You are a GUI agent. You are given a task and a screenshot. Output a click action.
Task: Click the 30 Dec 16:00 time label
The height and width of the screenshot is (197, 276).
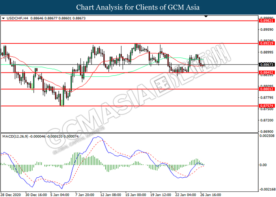click(x=36, y=195)
